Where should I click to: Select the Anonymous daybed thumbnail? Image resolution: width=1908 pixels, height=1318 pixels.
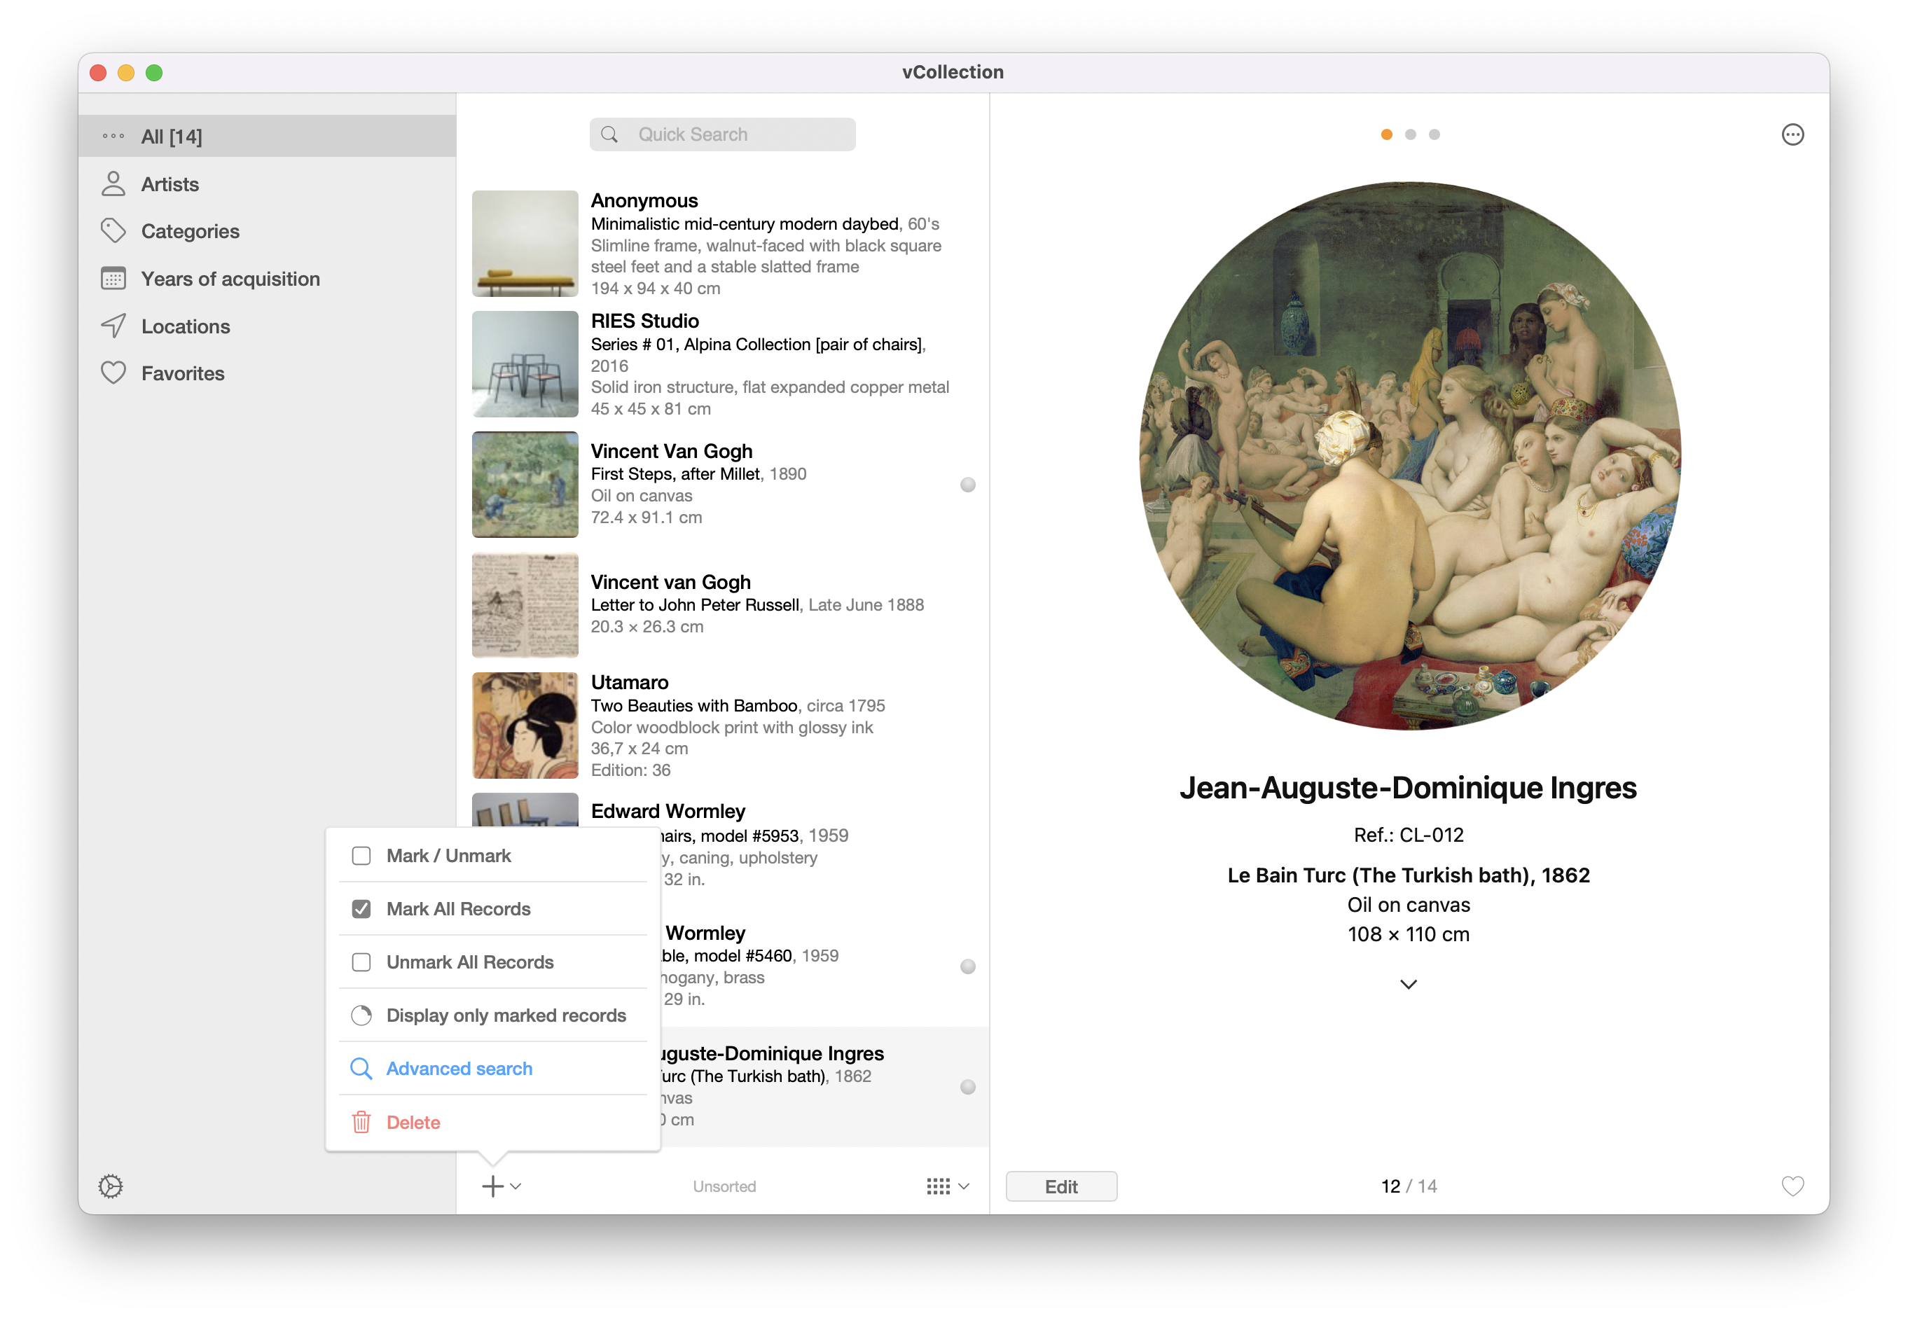pos(525,244)
